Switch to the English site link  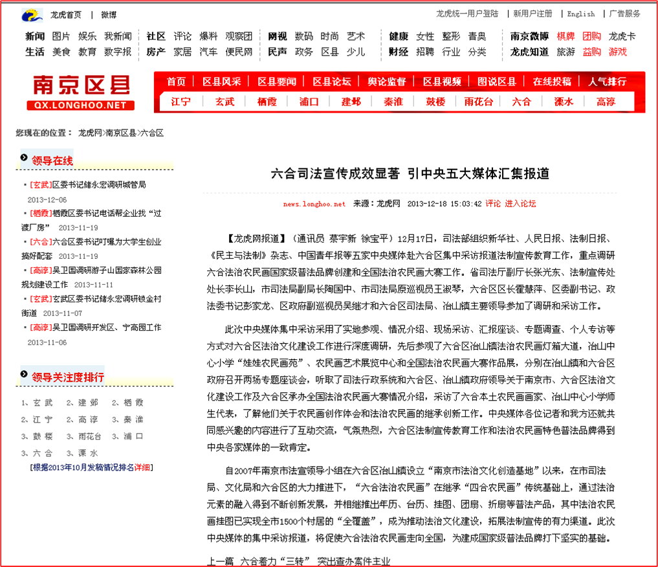(581, 14)
